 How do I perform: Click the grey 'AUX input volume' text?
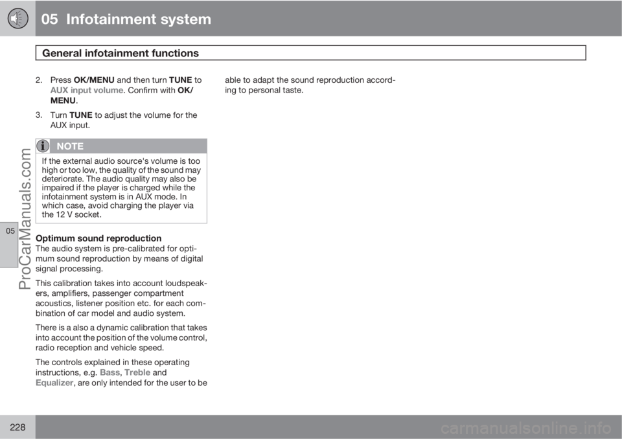(86, 90)
